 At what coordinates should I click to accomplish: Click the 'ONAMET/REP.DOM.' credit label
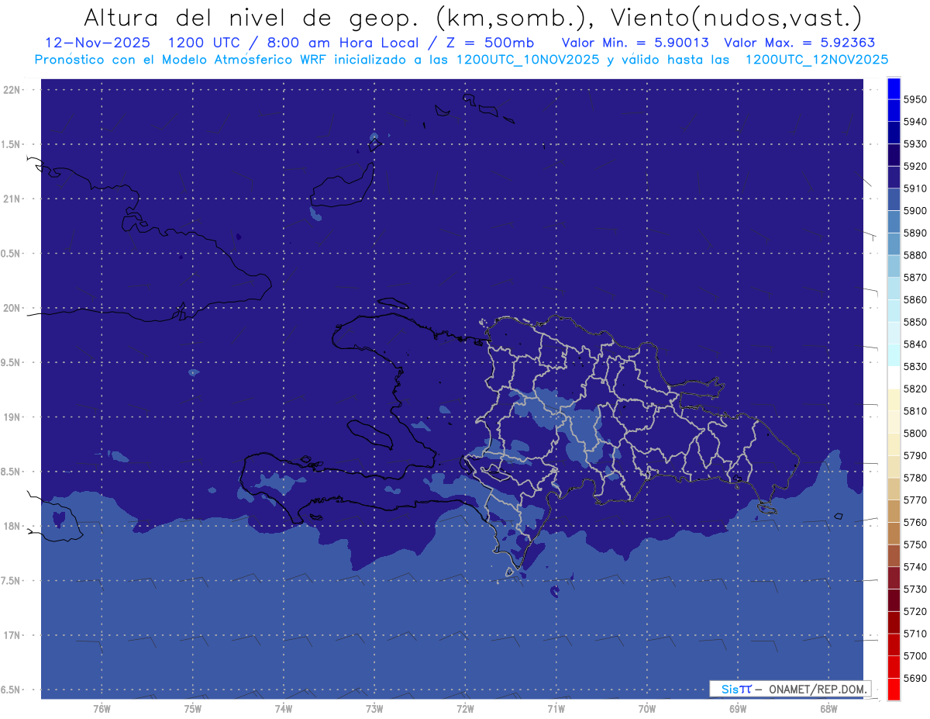(x=817, y=689)
